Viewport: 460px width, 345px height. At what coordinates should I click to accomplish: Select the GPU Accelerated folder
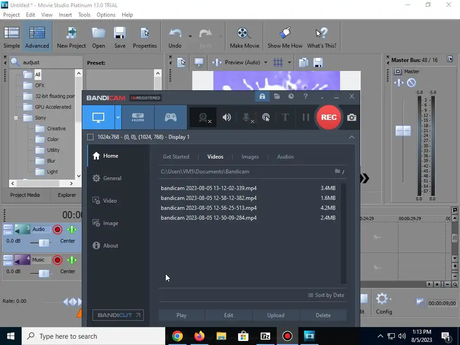coord(53,107)
